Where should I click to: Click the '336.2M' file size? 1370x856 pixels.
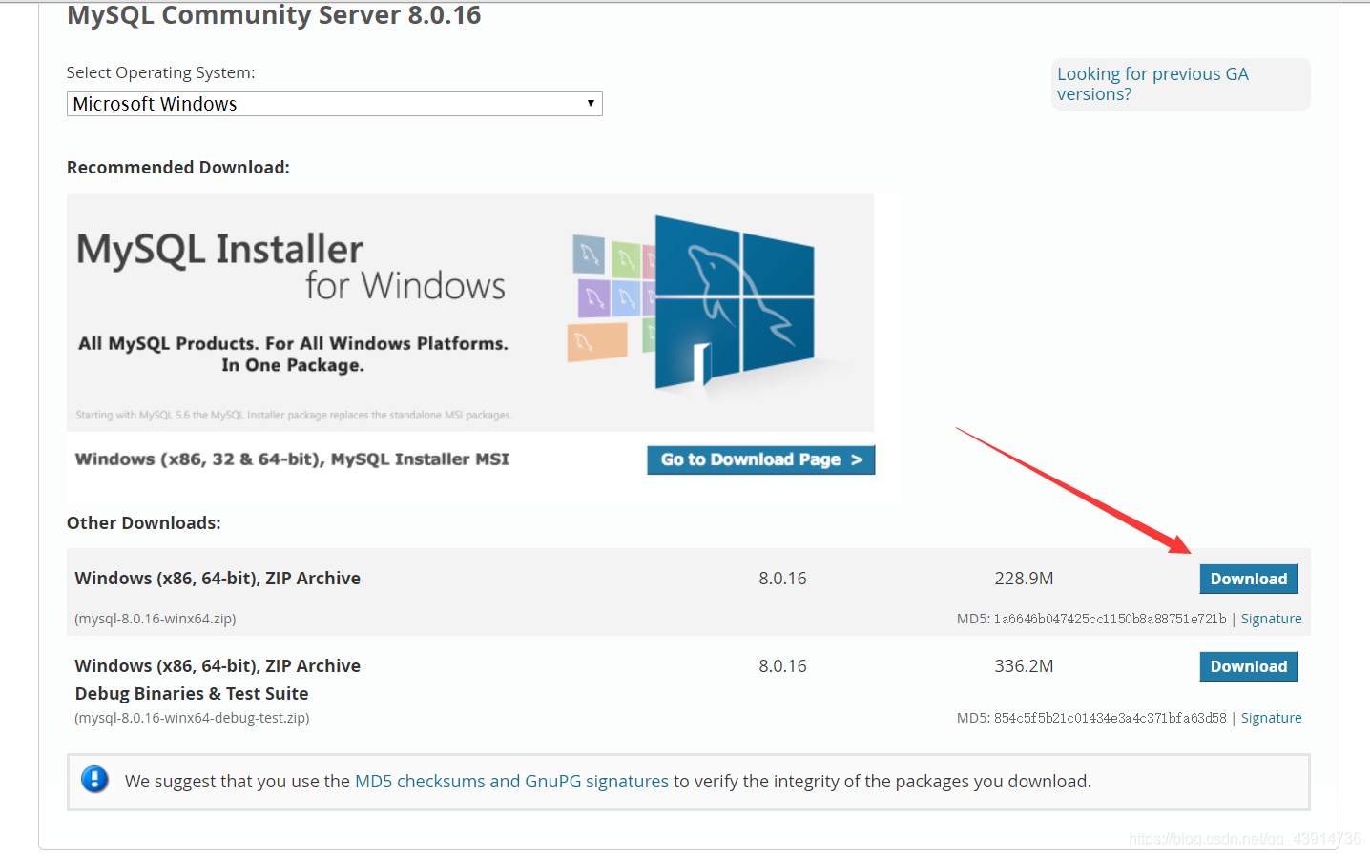point(1024,666)
